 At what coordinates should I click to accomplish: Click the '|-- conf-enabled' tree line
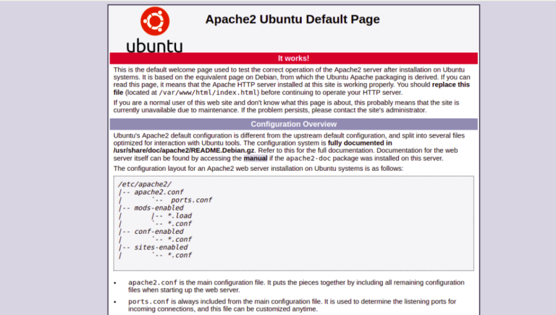[151, 231]
